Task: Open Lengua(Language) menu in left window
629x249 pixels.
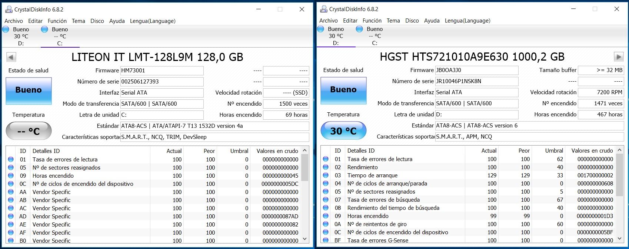Action: click(153, 21)
